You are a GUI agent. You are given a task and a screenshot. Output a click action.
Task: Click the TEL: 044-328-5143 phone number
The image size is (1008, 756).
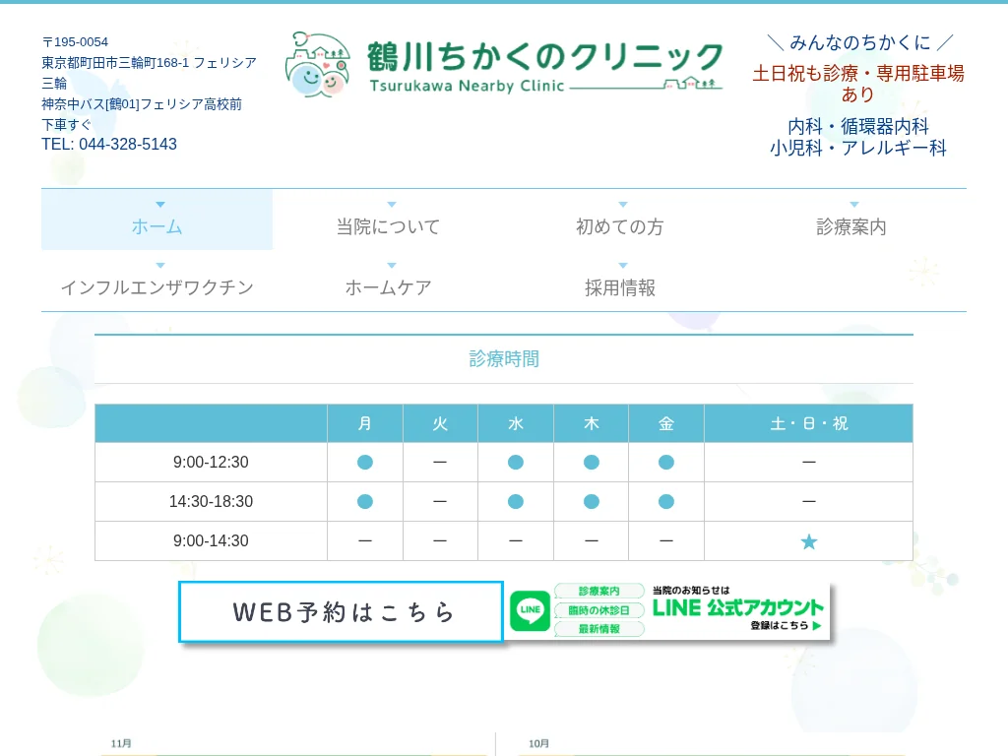109,144
